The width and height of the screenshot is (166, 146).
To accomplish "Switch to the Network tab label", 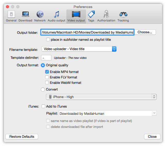I will [x=40, y=20].
